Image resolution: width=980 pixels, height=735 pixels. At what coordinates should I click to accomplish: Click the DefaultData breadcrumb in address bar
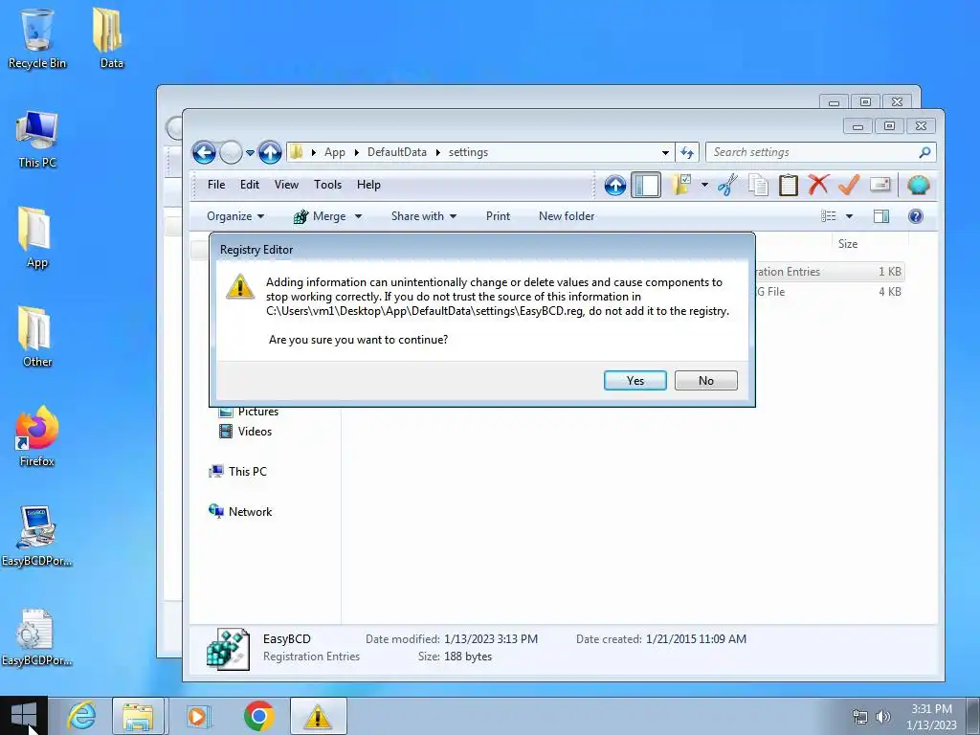[397, 152]
